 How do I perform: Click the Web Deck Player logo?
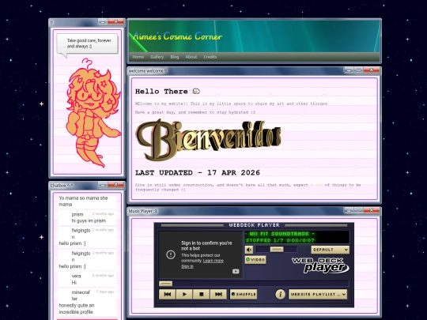click(320, 265)
